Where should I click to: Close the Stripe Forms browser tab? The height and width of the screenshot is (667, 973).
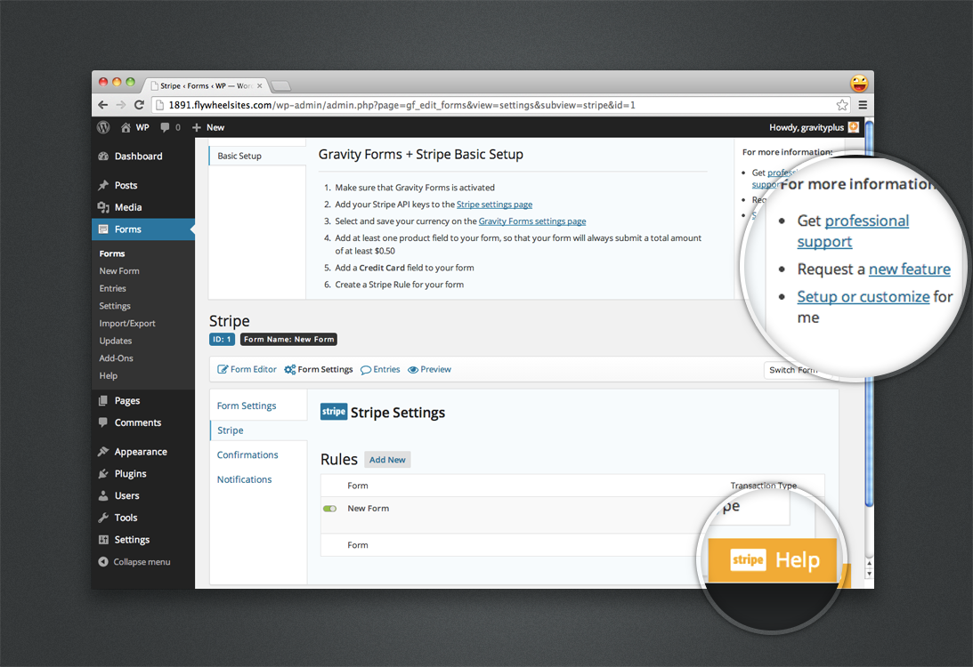[x=259, y=86]
